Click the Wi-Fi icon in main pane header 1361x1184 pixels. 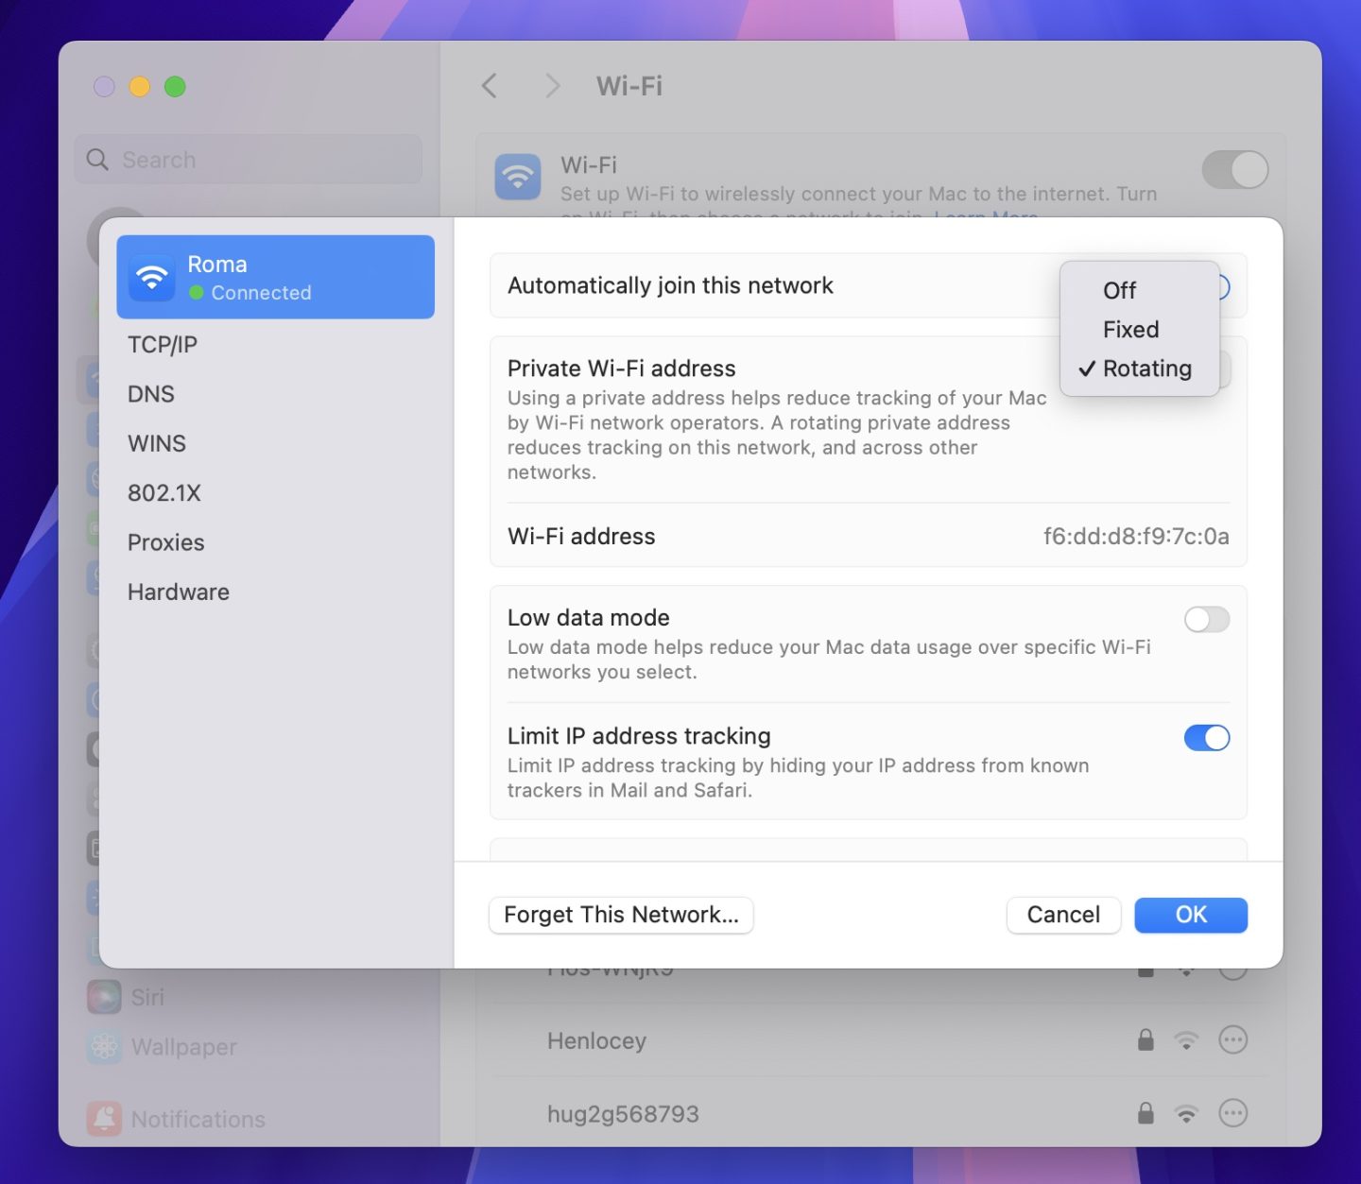pyautogui.click(x=518, y=177)
